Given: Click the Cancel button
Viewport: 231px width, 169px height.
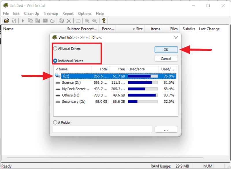Looking at the screenshot, I should pos(166,59).
